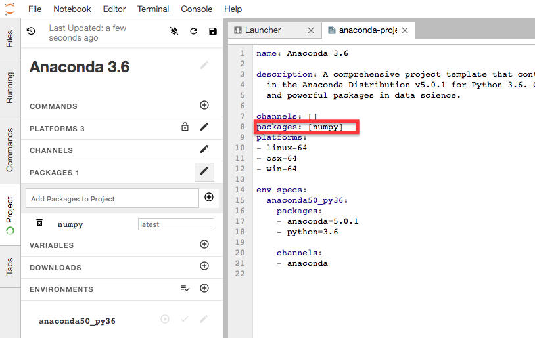Open the Files sidebar tab

coord(10,39)
